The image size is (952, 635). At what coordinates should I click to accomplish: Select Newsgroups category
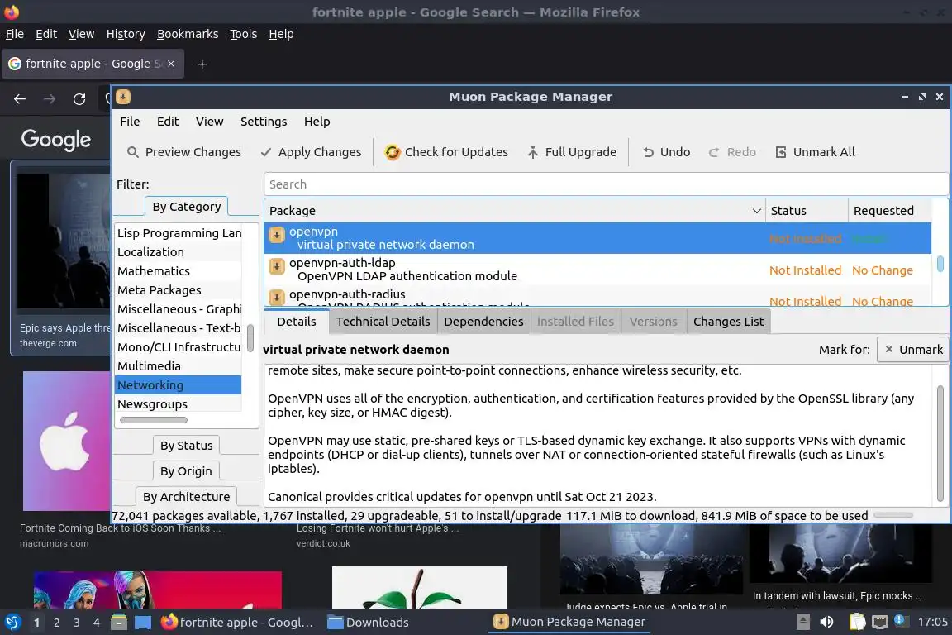[178, 404]
